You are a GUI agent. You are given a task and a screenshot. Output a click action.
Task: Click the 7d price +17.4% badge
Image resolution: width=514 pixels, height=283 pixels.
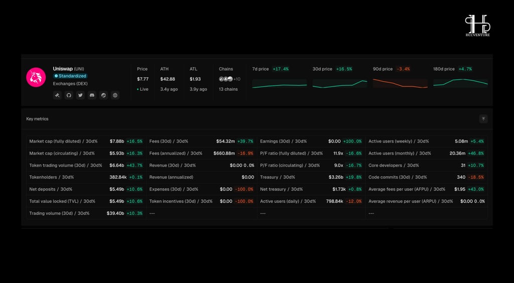pyautogui.click(x=280, y=69)
